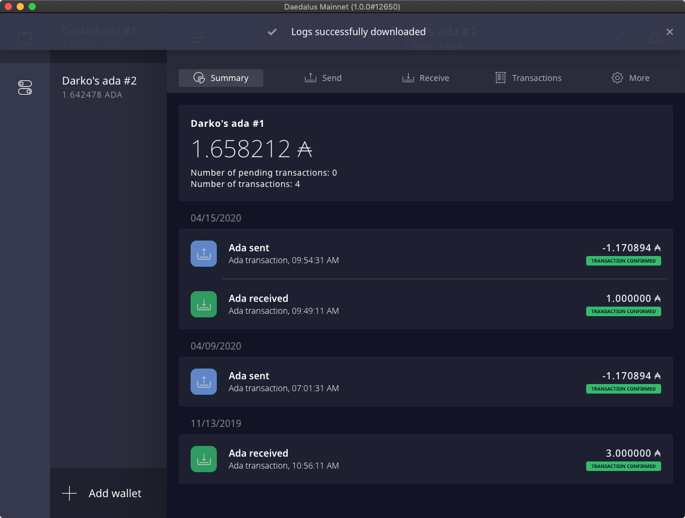Dismiss the logs downloaded notification

(x=670, y=32)
